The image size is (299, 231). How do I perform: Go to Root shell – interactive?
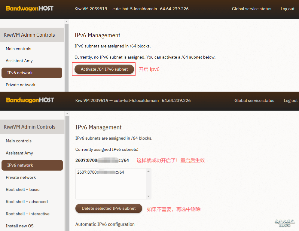click(x=28, y=214)
